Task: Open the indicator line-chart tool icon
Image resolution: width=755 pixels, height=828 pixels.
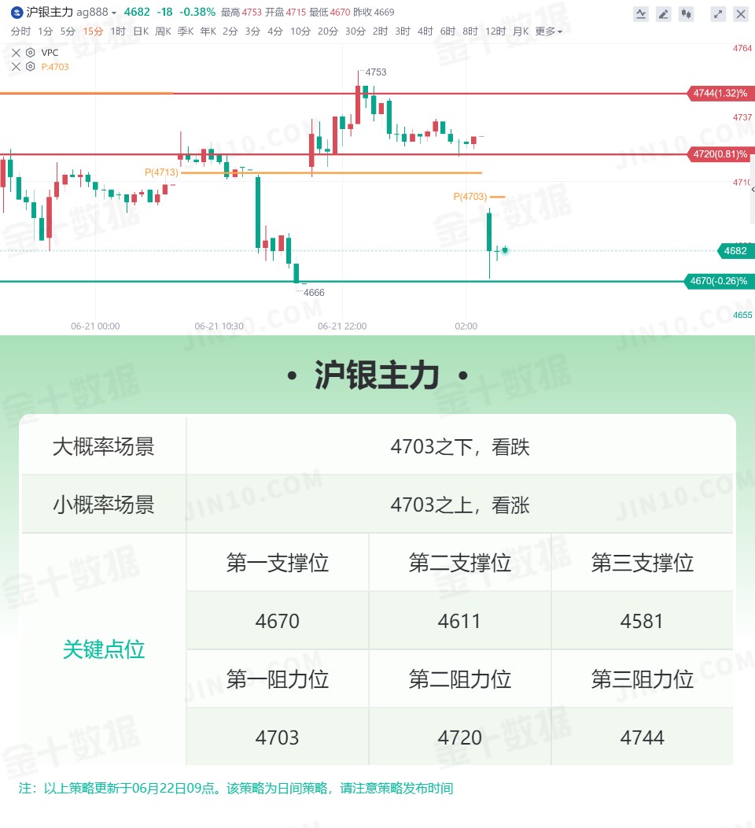Action: click(641, 14)
